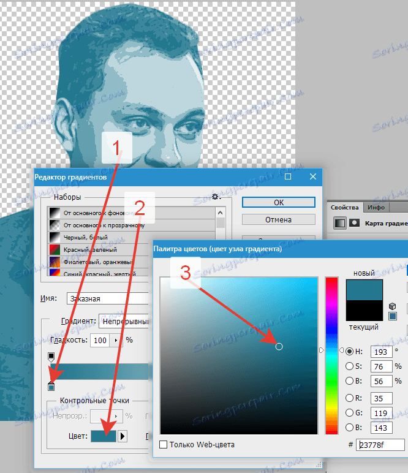Click the brightness field showing 56
This screenshot has height=473, width=408.
click(382, 381)
